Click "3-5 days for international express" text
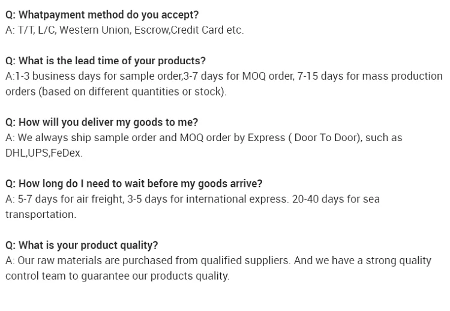 coord(208,199)
